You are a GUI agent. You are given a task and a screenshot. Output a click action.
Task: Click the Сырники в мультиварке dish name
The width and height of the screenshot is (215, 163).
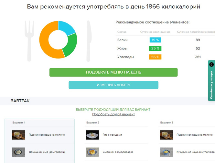118,152
